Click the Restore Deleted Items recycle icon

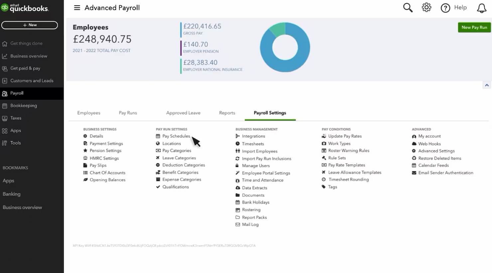coord(414,158)
